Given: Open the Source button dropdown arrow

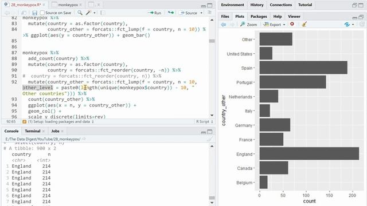Looking at the screenshot, I should 201,13.
